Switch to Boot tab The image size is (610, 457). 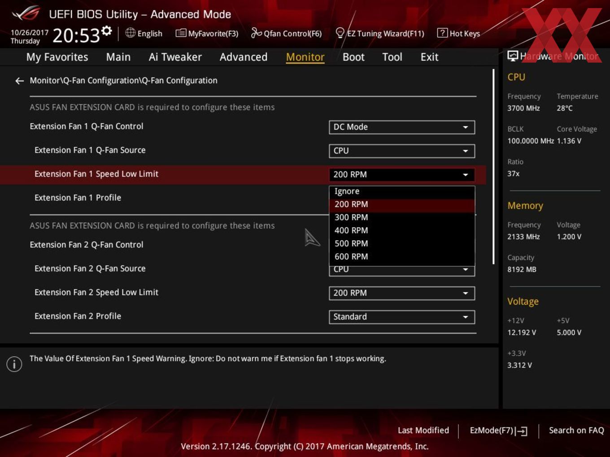point(353,57)
